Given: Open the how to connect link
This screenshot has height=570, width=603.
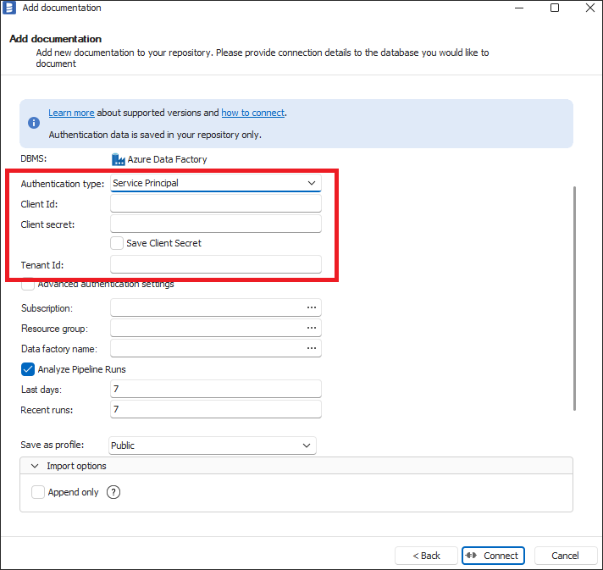Looking at the screenshot, I should point(252,113).
